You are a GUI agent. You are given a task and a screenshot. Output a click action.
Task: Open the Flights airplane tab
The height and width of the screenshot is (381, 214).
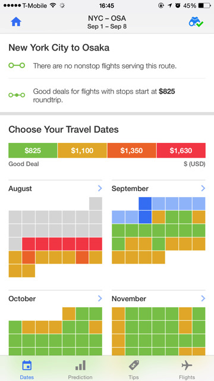coord(187,365)
